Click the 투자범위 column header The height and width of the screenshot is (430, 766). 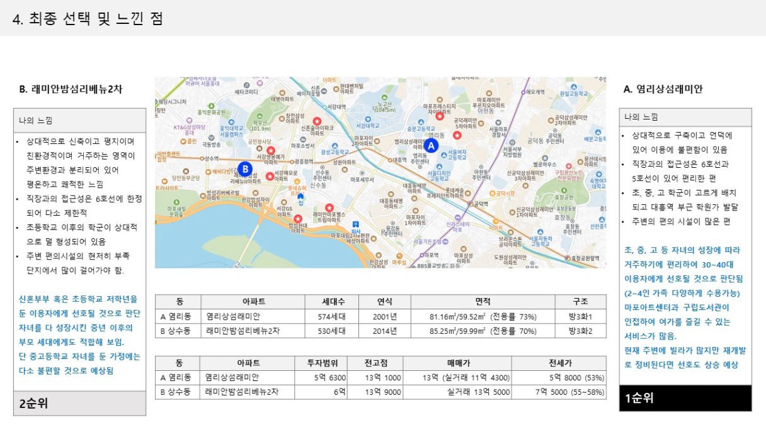tap(323, 363)
